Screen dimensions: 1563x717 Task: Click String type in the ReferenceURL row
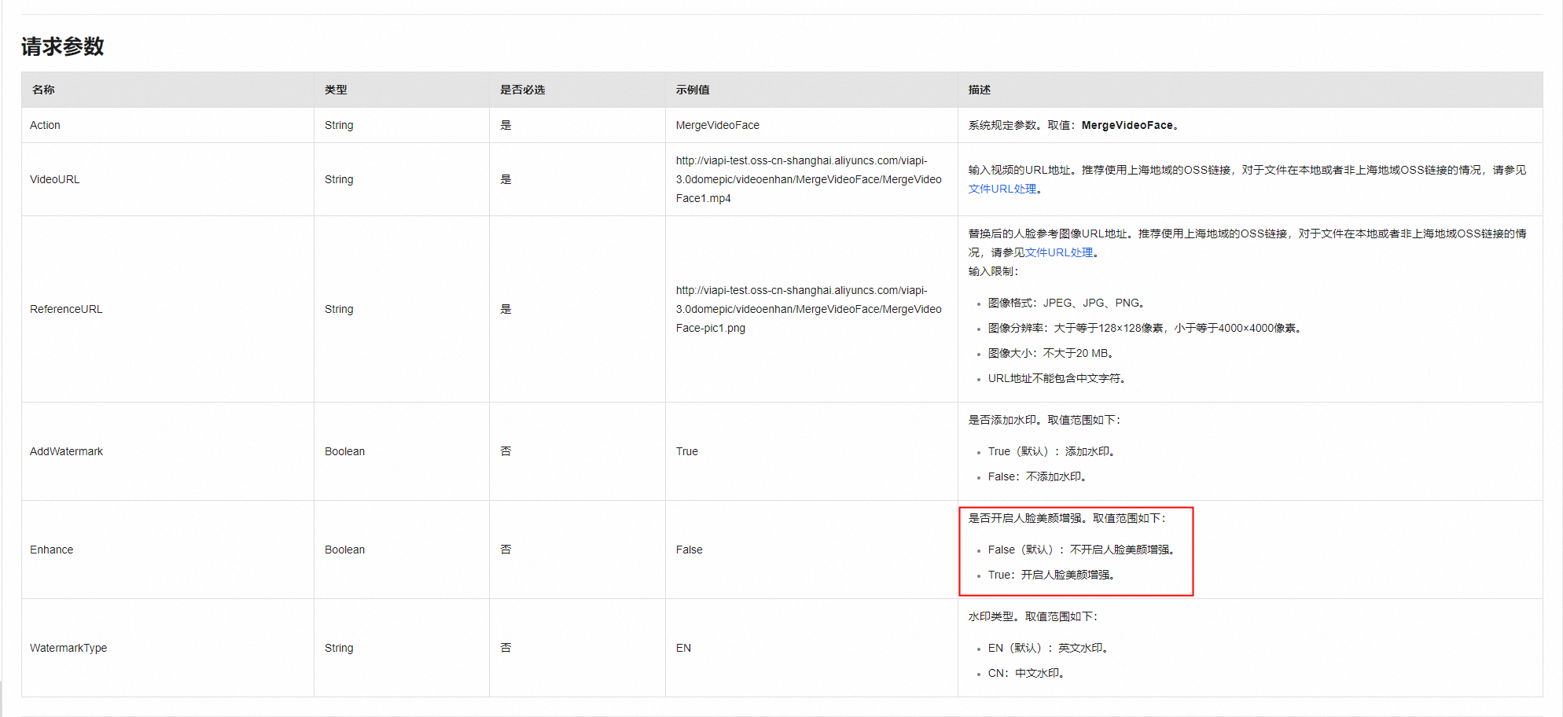point(339,309)
